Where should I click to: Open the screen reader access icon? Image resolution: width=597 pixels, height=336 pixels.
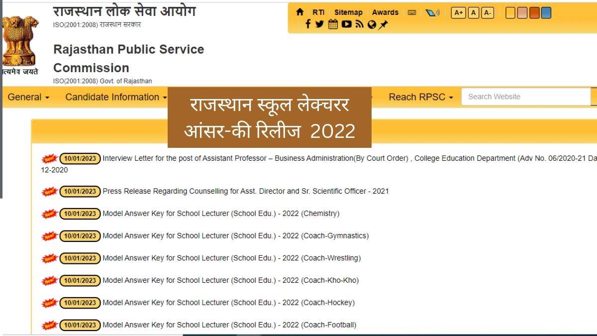(x=432, y=12)
